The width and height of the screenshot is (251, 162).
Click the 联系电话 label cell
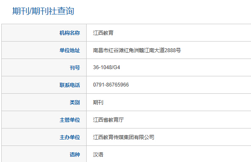coord(44,85)
